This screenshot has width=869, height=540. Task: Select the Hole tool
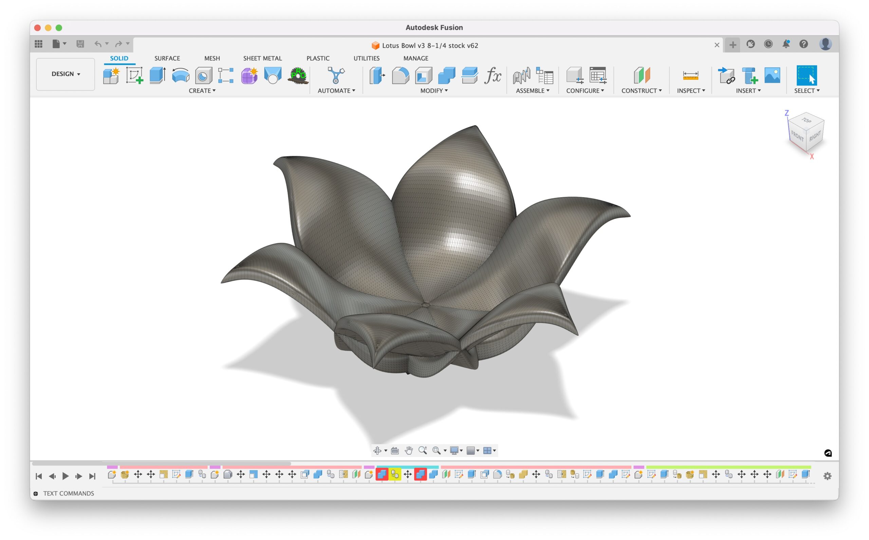click(x=203, y=75)
